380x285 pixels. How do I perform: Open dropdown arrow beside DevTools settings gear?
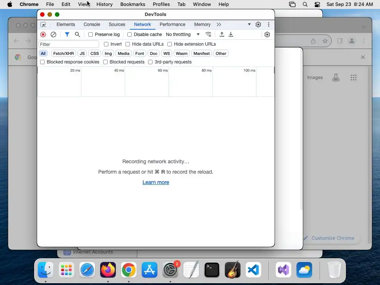[x=249, y=24]
